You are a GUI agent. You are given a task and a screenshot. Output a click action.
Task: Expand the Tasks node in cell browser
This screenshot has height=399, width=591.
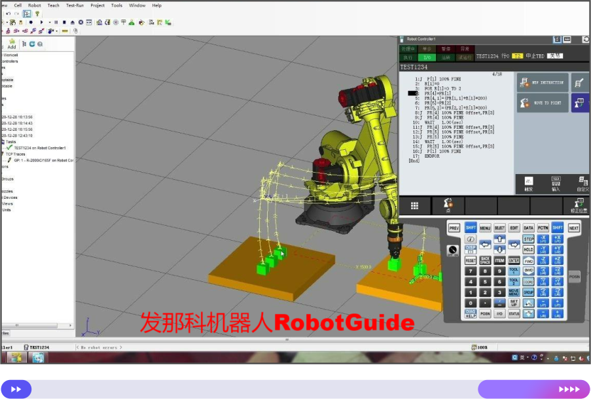tap(10, 141)
